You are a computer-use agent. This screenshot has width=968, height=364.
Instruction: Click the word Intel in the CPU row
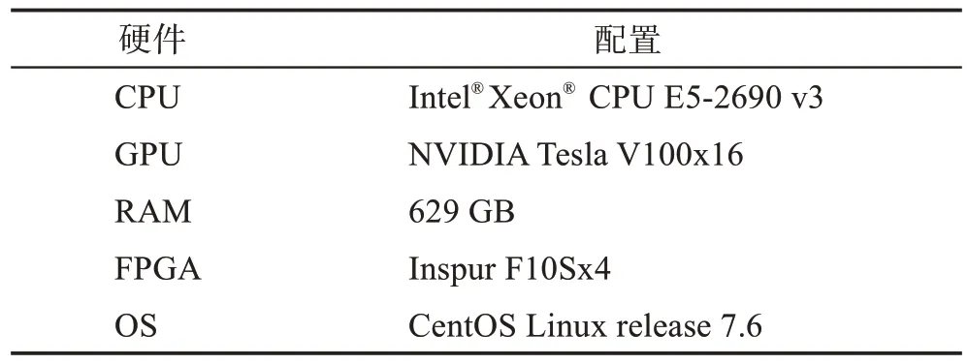(x=439, y=98)
